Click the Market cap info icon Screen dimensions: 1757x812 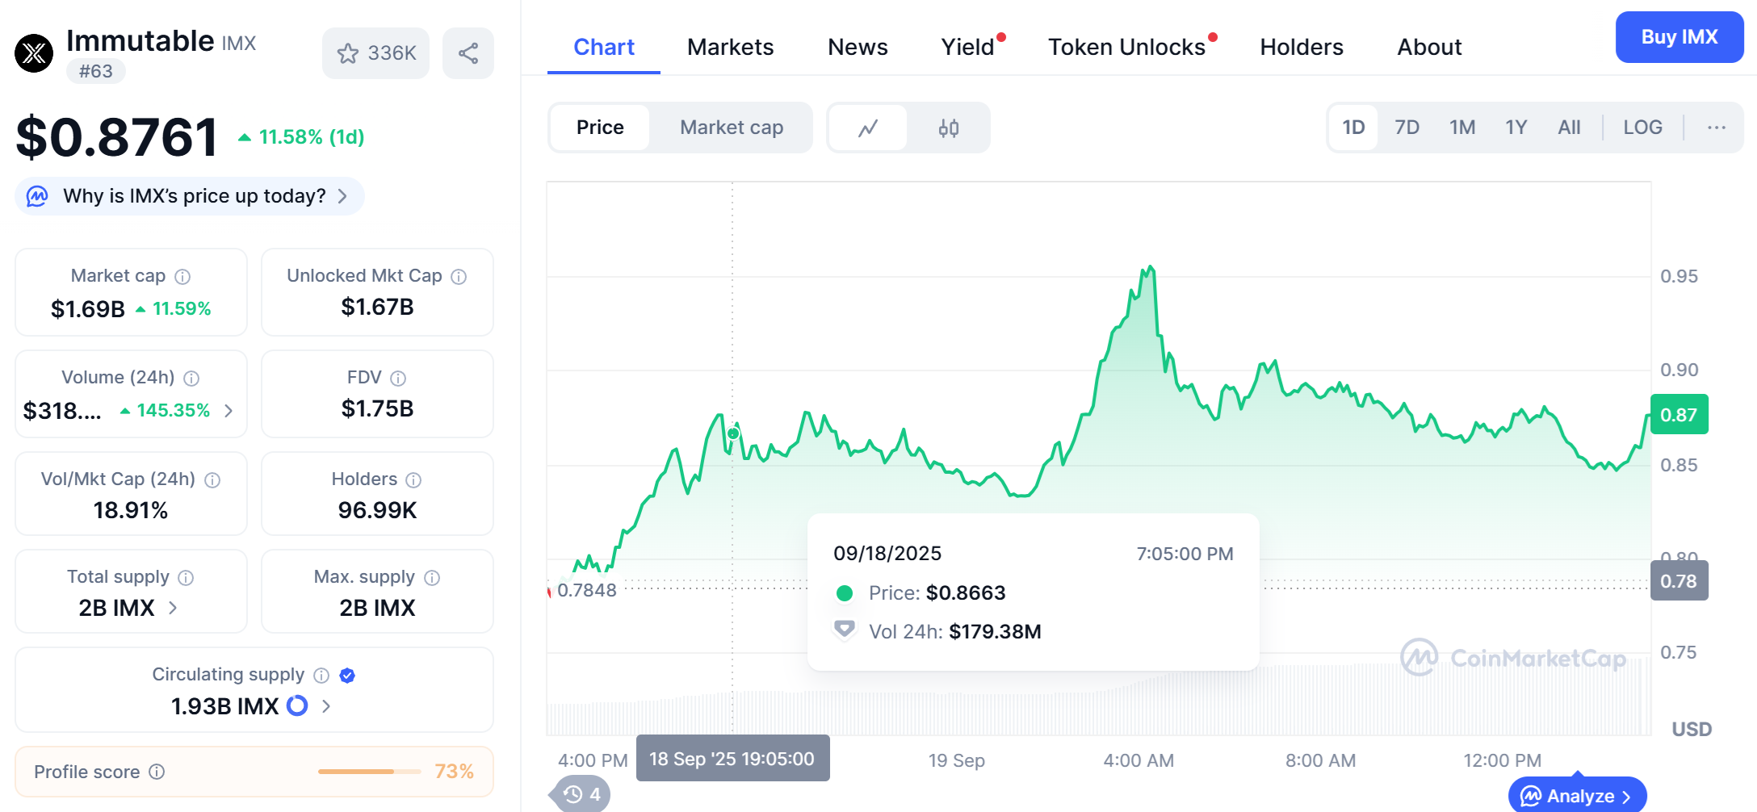click(183, 277)
